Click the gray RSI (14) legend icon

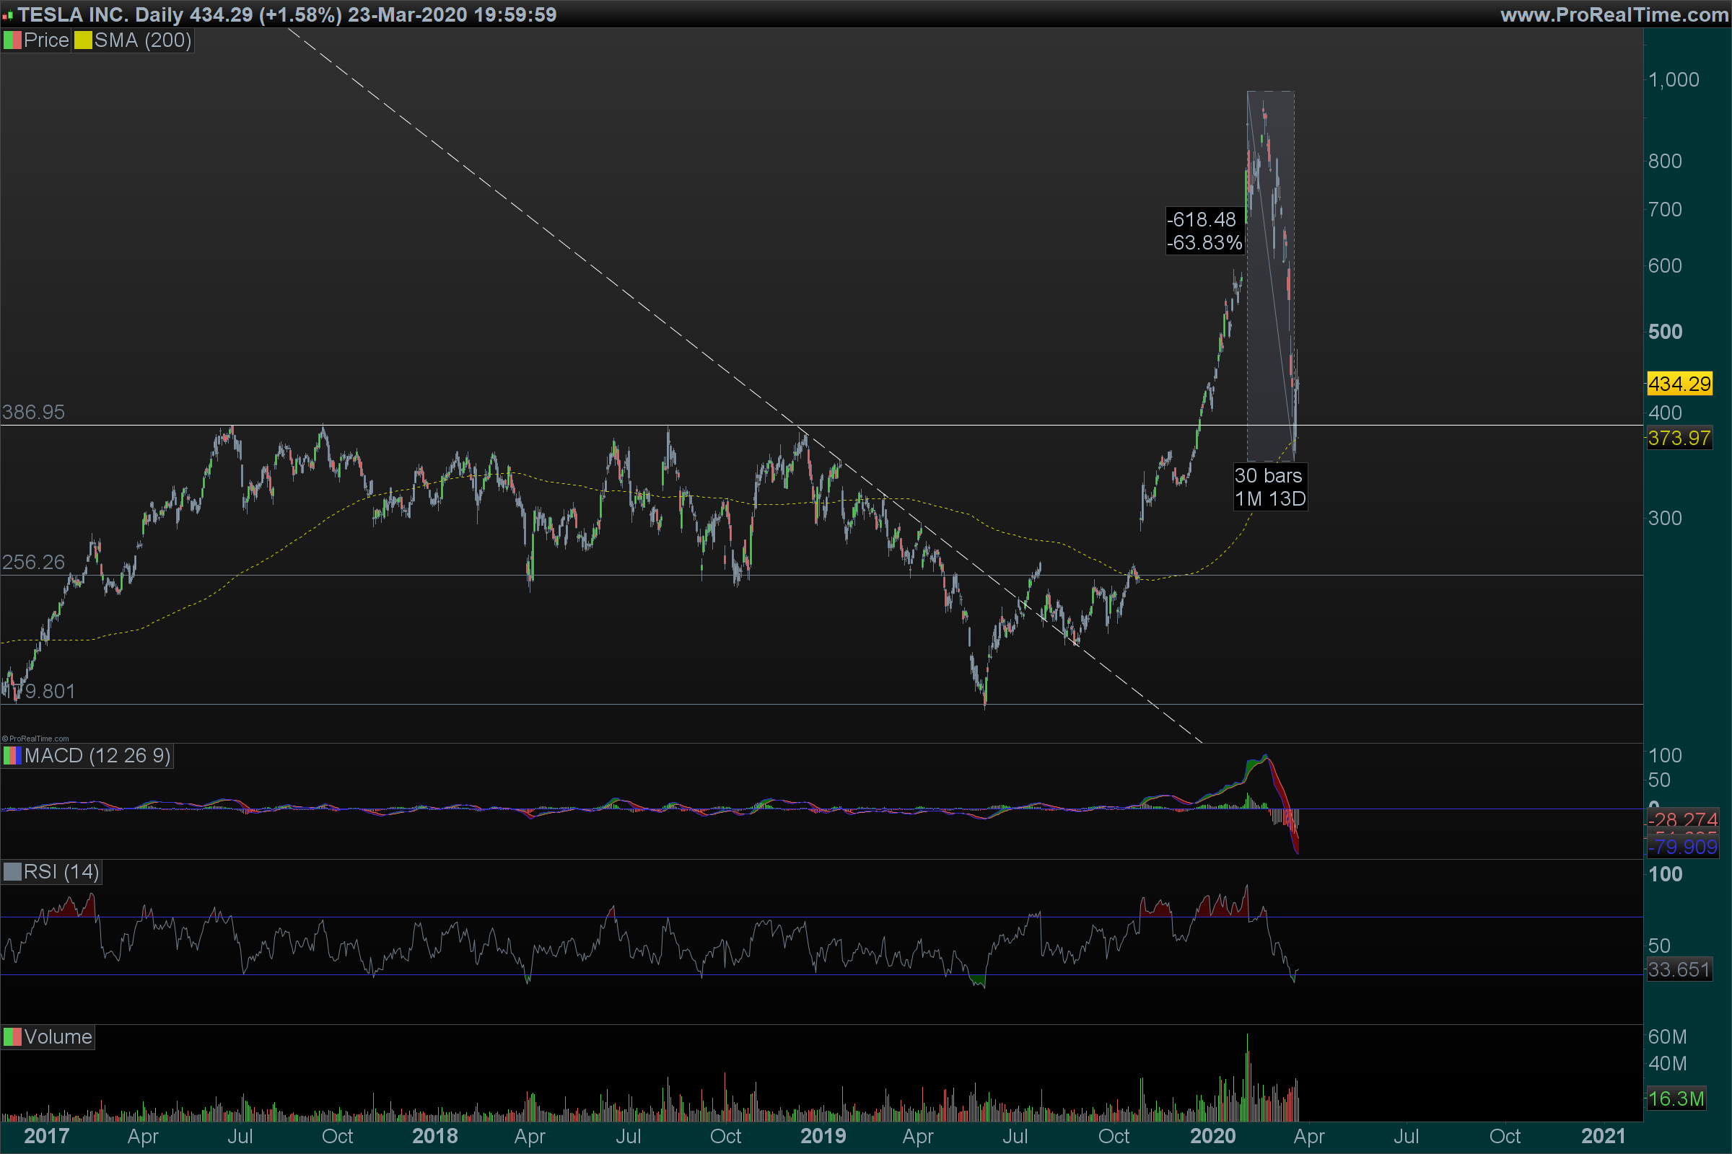(12, 872)
